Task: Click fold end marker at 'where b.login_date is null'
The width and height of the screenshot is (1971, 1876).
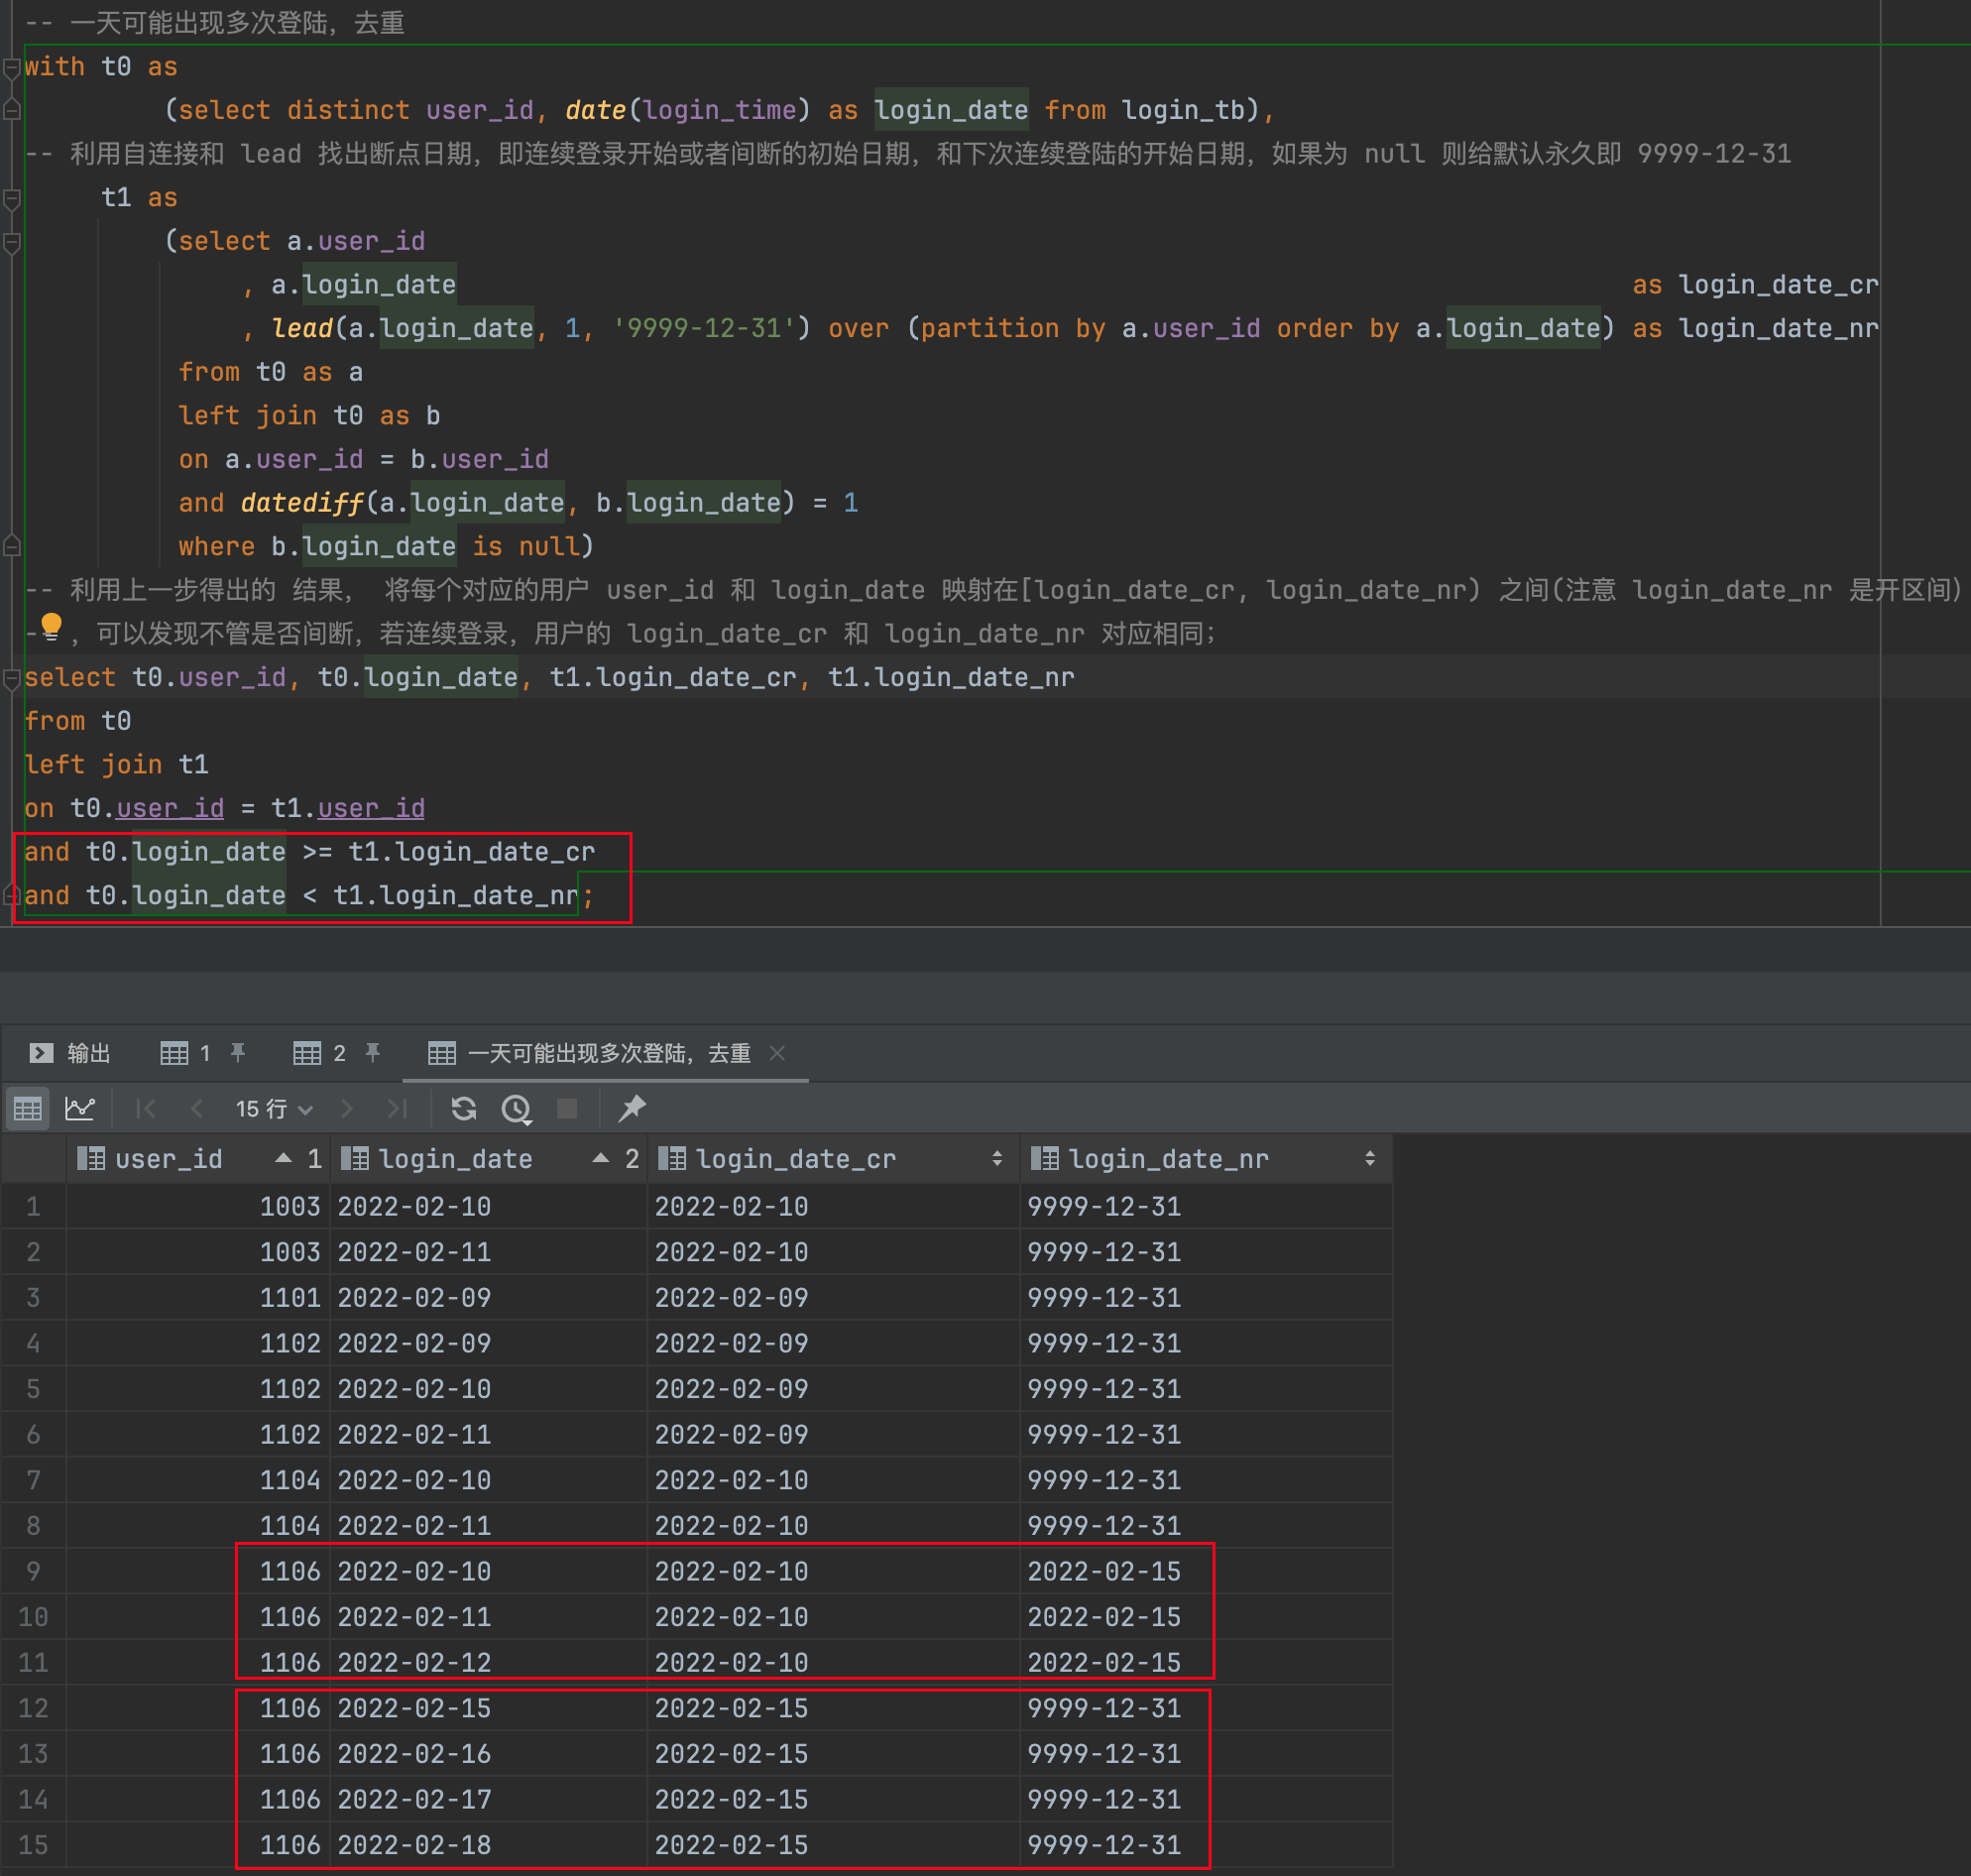Action: point(12,546)
